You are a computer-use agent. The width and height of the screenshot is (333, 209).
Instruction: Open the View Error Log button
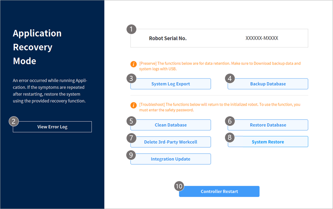pos(52,127)
